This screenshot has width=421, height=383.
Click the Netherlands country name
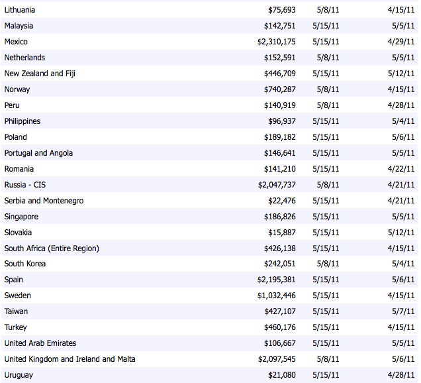24,58
